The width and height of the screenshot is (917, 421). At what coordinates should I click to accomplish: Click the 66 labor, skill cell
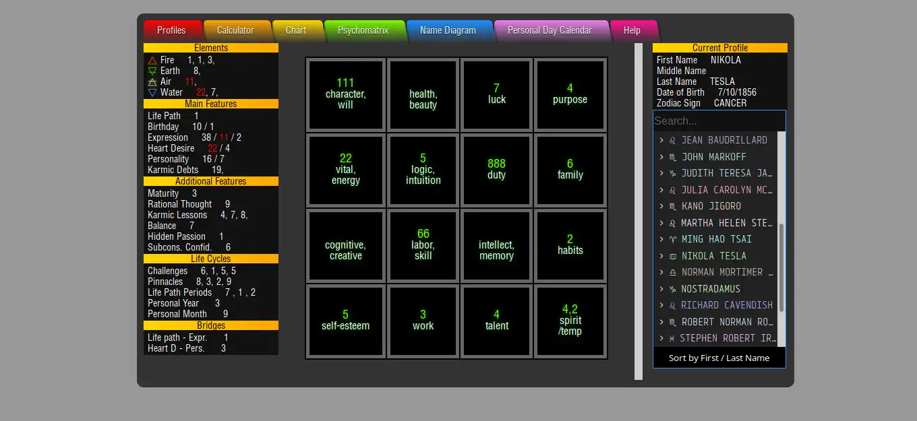pyautogui.click(x=423, y=245)
